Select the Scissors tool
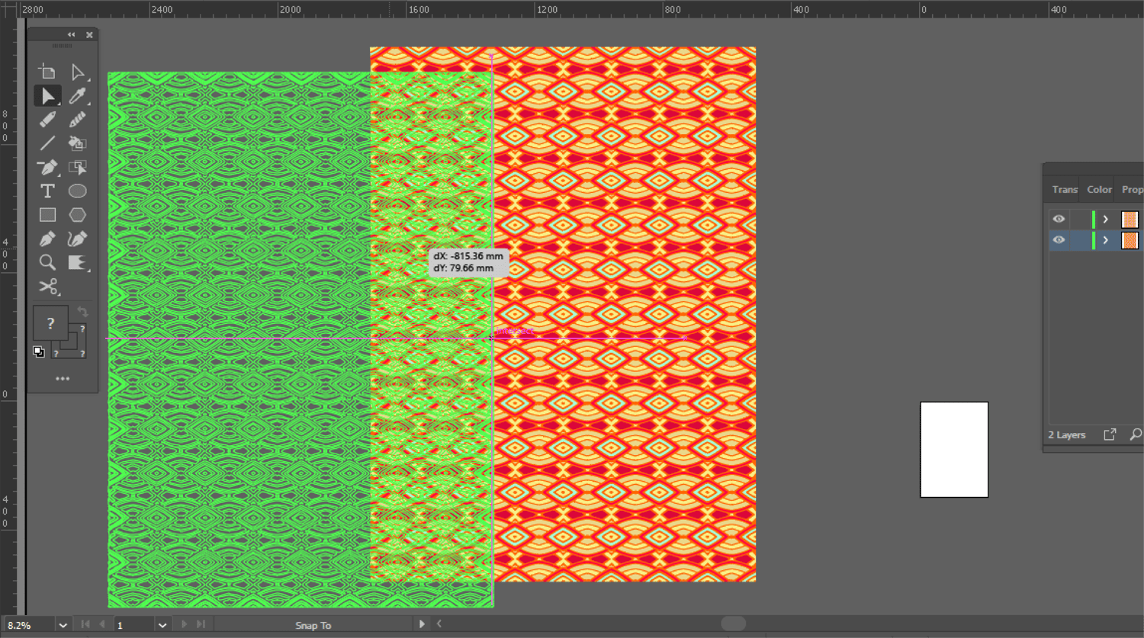Screen dimensions: 1144x638 [x=49, y=287]
